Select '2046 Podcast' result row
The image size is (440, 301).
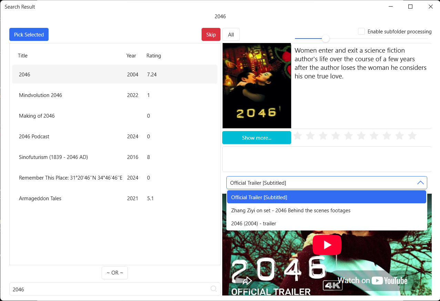115,136
